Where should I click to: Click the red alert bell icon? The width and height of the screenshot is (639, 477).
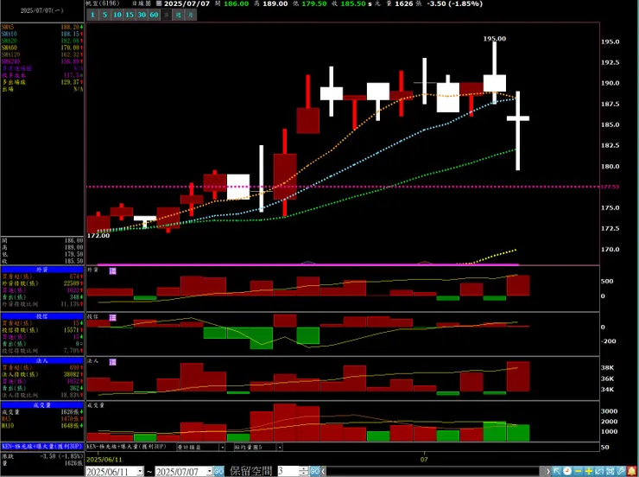632,471
